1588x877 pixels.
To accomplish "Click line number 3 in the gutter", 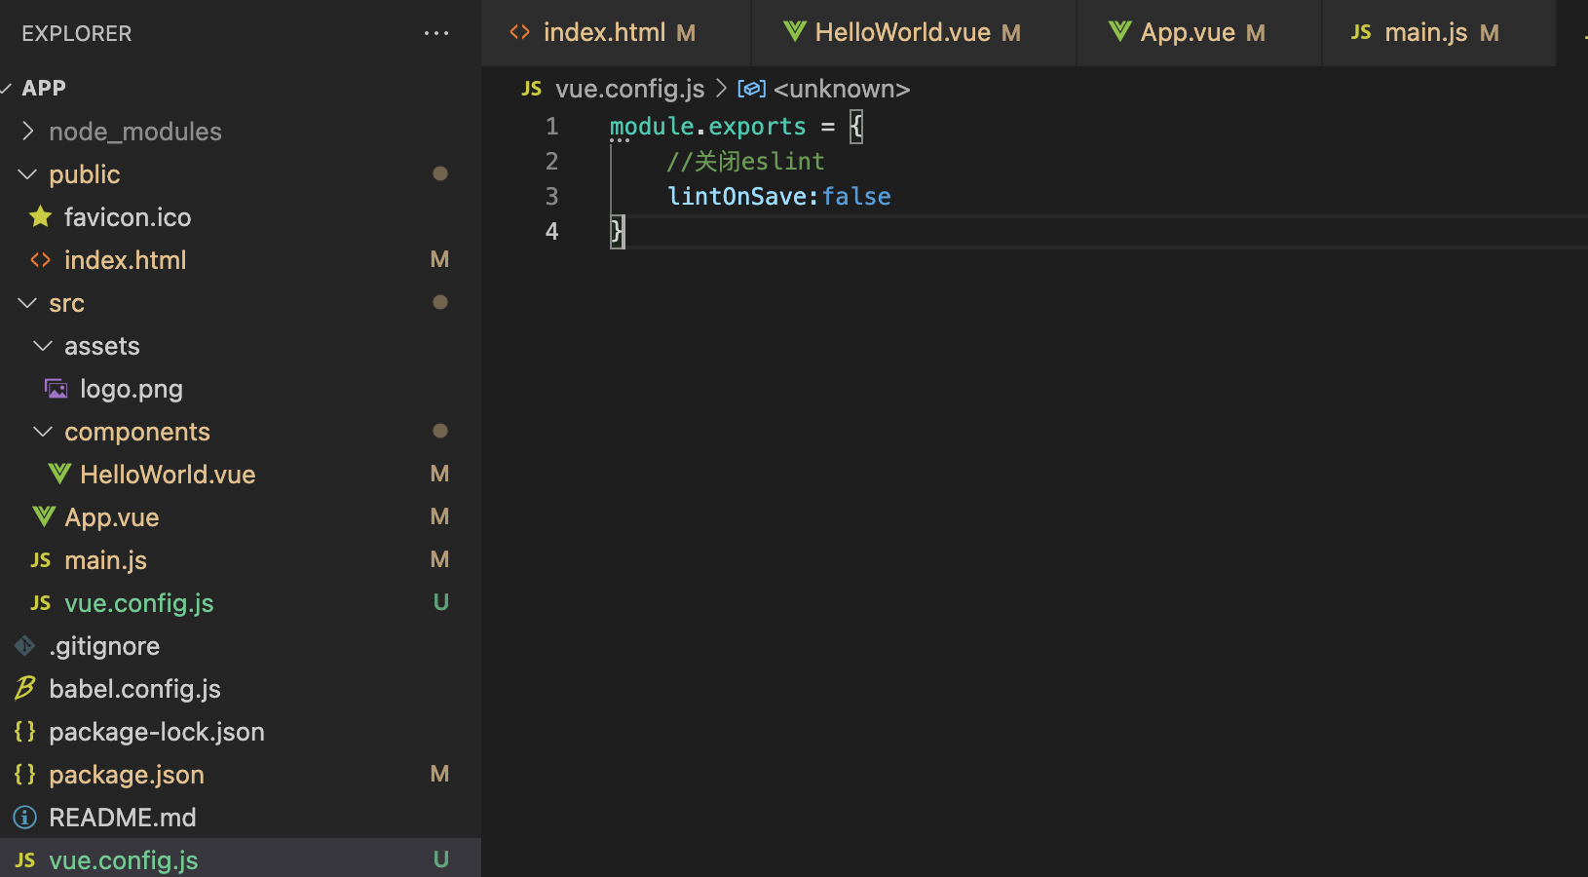I will [x=551, y=196].
